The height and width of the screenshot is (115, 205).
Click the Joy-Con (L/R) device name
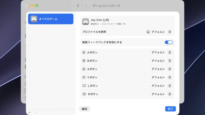click(x=100, y=20)
